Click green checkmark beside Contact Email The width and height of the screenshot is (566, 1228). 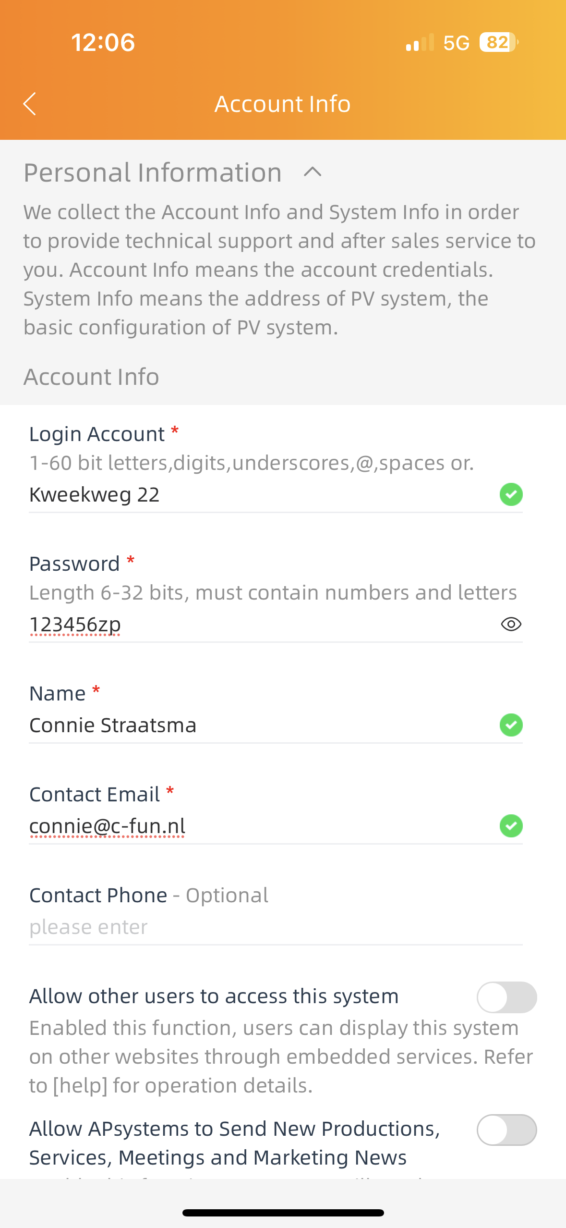point(511,826)
